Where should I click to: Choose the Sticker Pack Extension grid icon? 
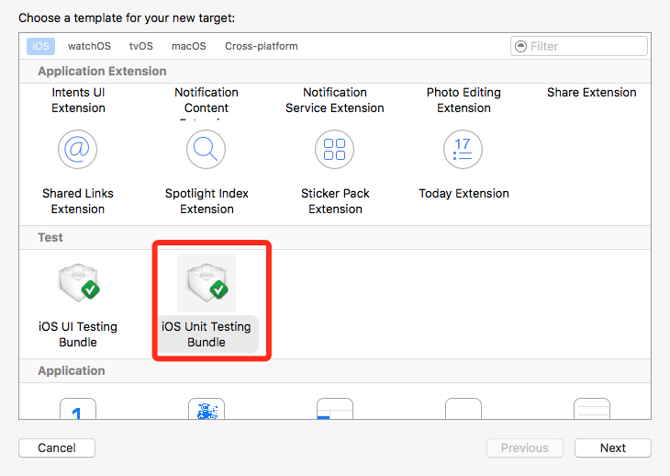click(335, 149)
